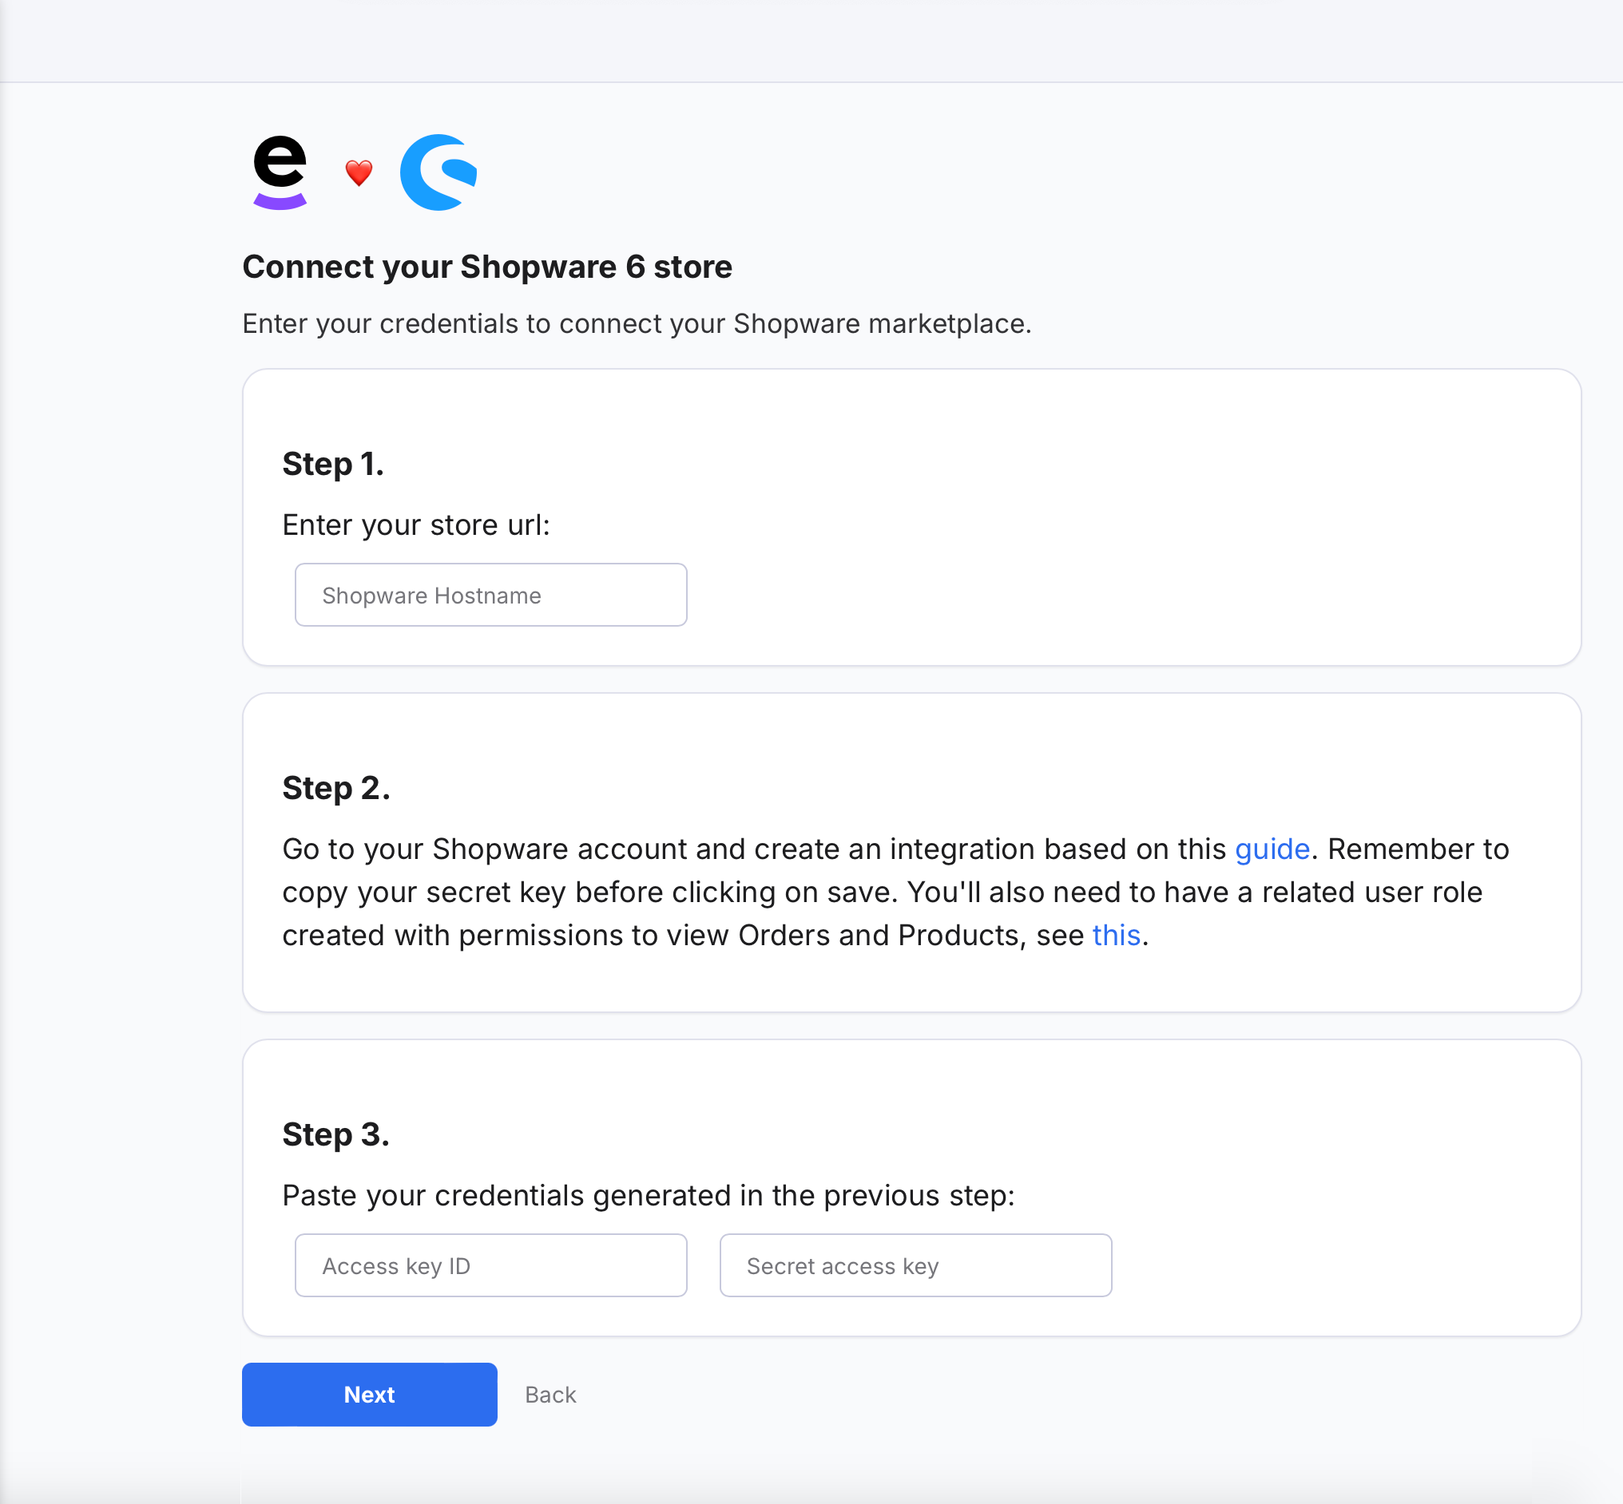Click the red heart icon
The width and height of the screenshot is (1623, 1504).
359,172
